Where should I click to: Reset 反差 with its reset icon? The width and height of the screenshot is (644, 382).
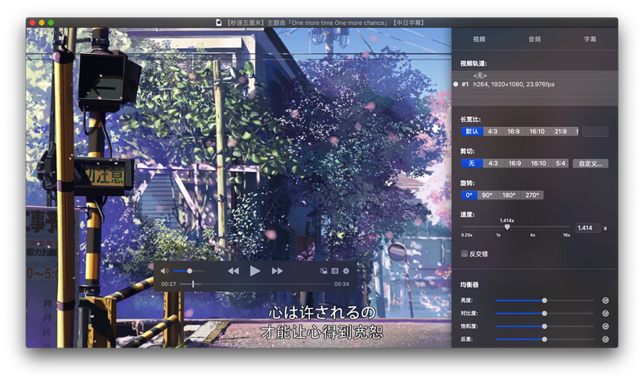605,339
